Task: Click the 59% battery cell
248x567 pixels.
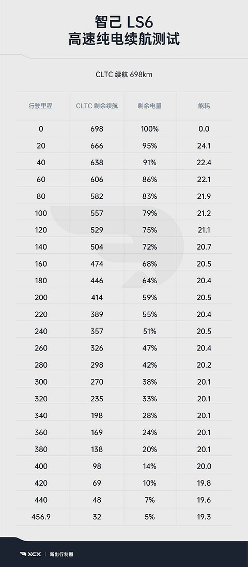Action: coord(149,297)
